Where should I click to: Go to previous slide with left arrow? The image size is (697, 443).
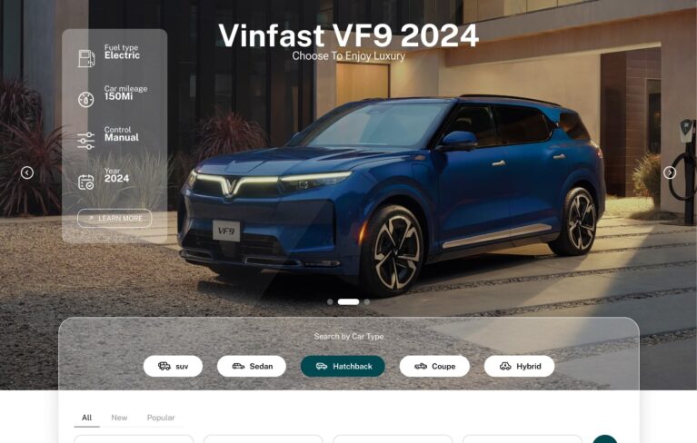click(27, 172)
